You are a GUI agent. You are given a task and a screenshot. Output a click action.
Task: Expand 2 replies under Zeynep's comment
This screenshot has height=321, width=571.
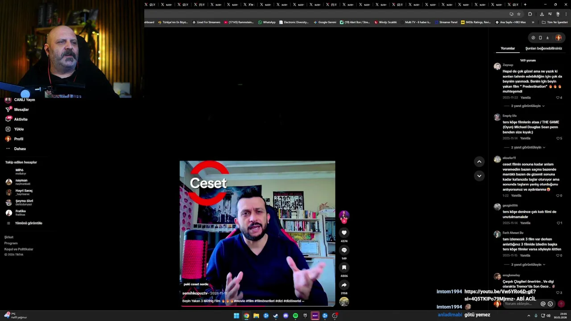pos(528,106)
